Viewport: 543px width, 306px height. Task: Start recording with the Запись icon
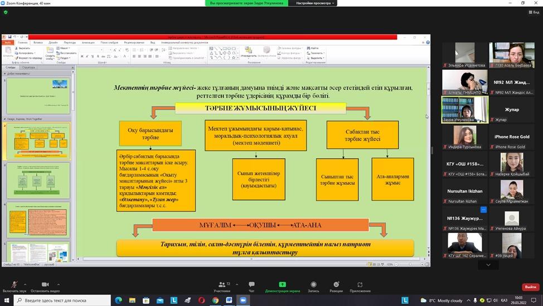click(313, 285)
